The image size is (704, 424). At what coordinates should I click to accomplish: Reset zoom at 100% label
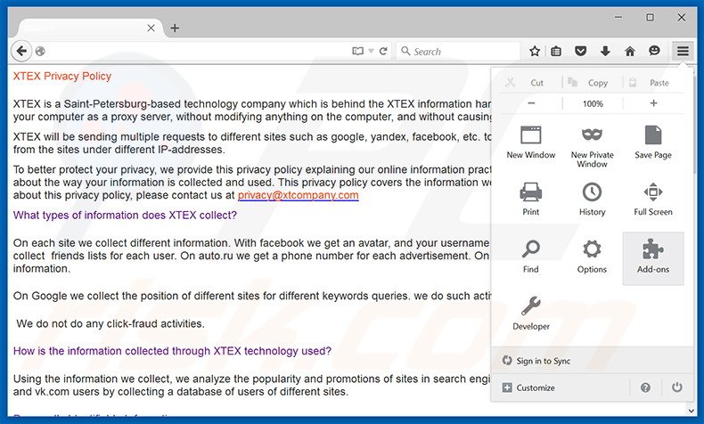(593, 103)
